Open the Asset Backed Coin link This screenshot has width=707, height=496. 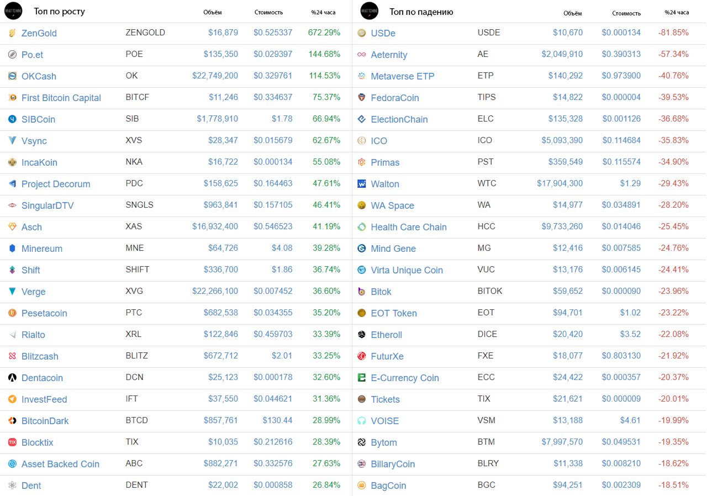[60, 464]
